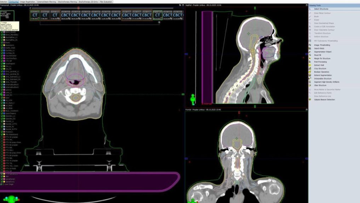Open the Boolean Operators tool
360x203 pixels.
321,72
